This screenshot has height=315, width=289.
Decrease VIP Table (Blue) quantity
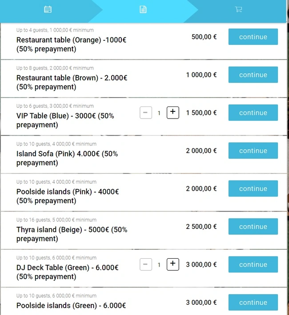(146, 113)
